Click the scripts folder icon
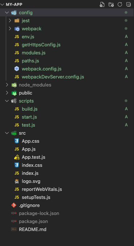 14,101
